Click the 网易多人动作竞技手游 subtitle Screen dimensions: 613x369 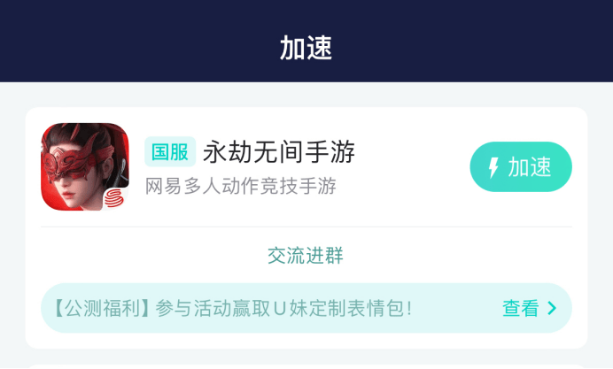point(240,186)
